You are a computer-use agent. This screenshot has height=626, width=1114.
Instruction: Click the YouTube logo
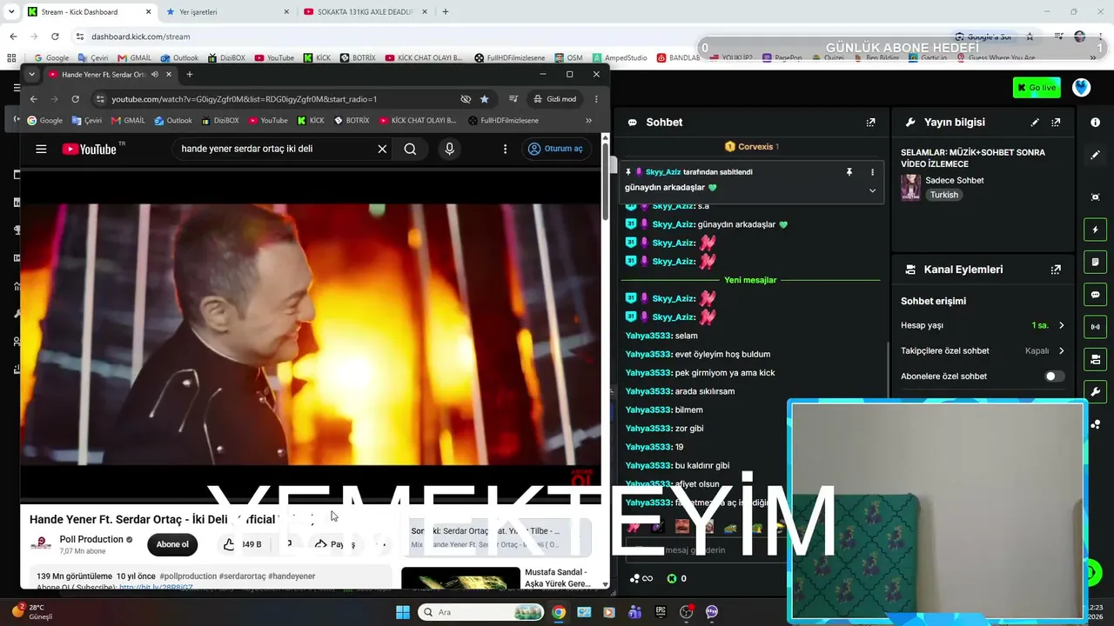[90, 149]
